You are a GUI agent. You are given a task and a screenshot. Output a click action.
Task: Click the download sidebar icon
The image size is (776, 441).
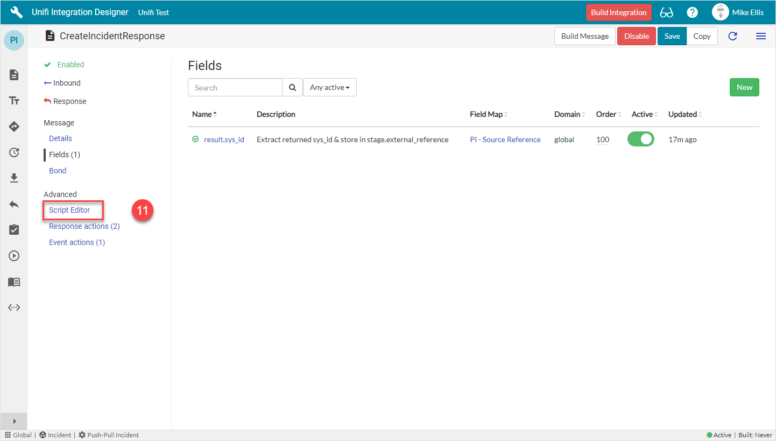pos(13,178)
